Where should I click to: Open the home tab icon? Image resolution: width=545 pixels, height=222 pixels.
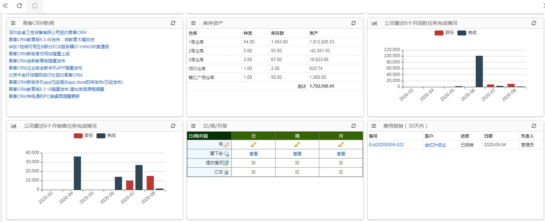pyautogui.click(x=34, y=6)
